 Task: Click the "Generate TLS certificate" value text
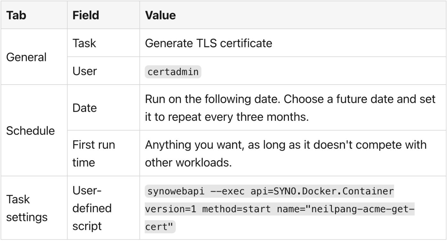[208, 43]
